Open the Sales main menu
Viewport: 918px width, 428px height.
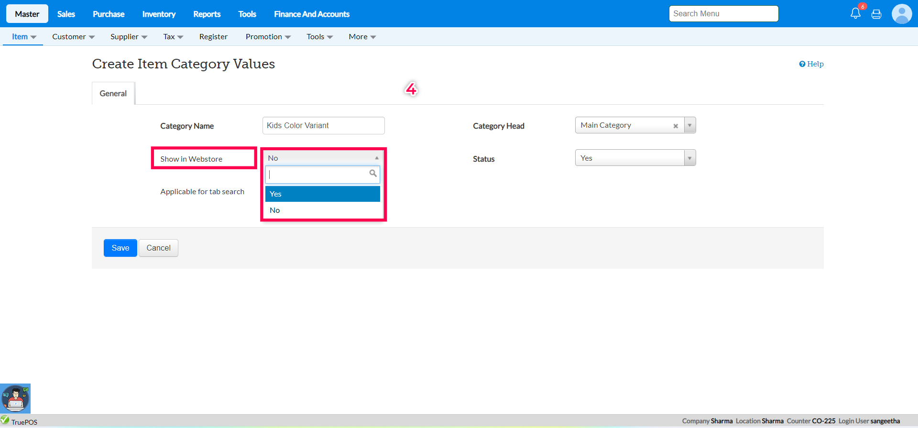click(x=66, y=14)
